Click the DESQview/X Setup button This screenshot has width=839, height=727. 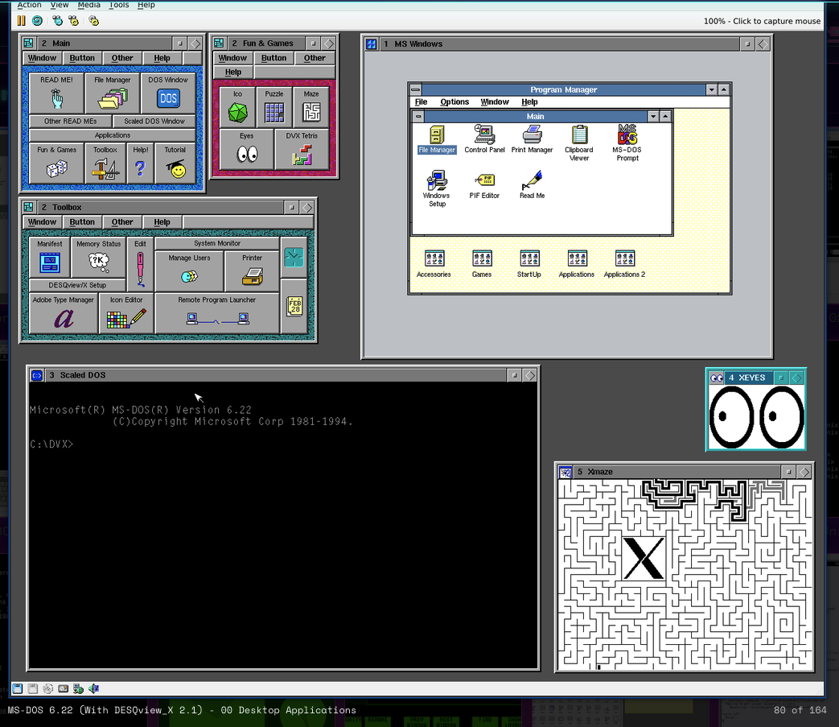coord(77,285)
